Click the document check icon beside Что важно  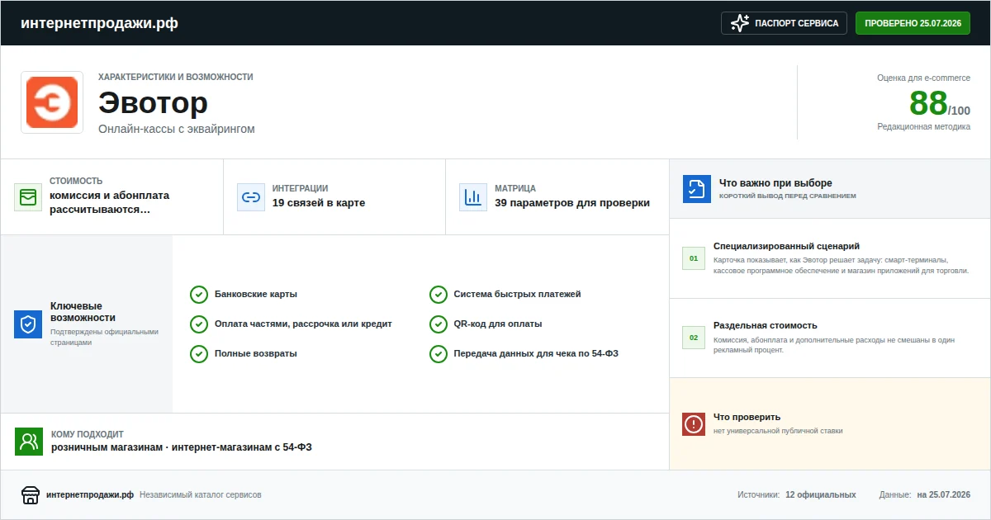[697, 189]
